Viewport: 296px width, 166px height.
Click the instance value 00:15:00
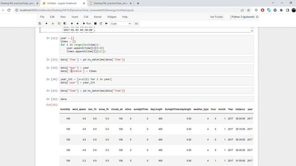(x=240, y=129)
